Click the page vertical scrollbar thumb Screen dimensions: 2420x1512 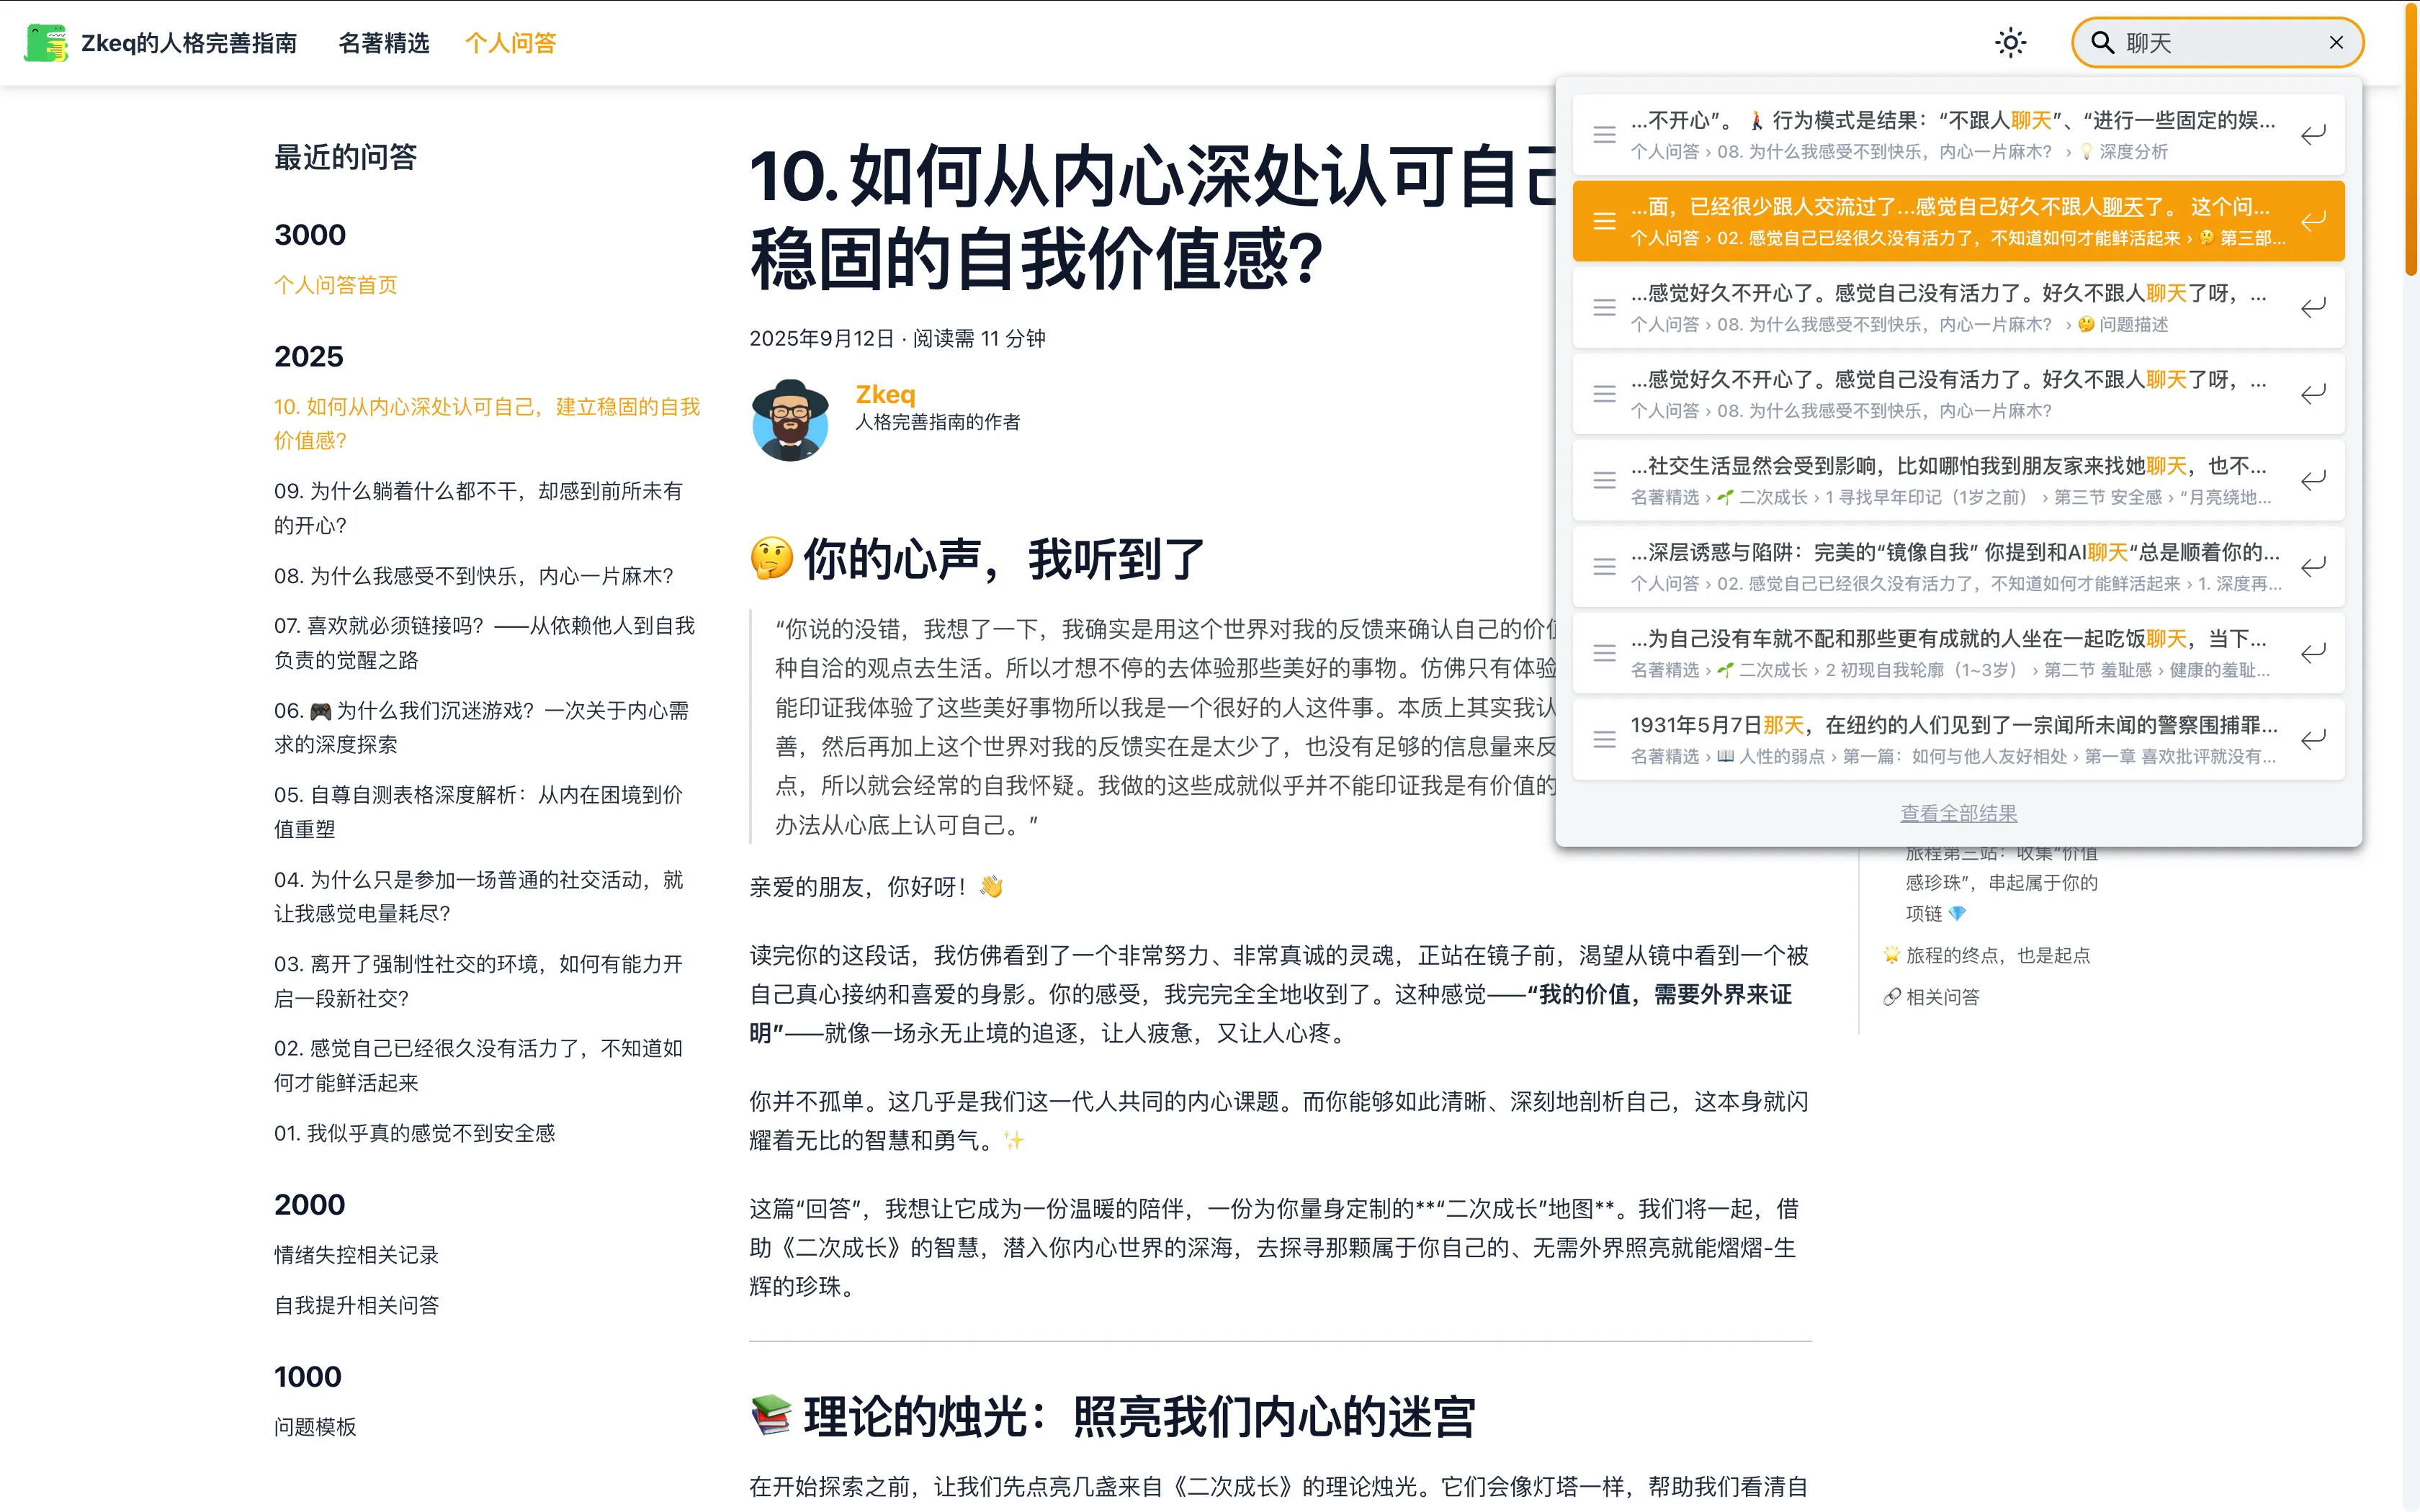point(2410,140)
